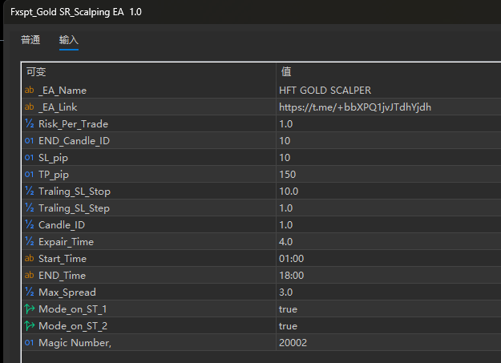This screenshot has height=363, width=501.
Task: Click the 值 column header
Action: click(x=286, y=71)
